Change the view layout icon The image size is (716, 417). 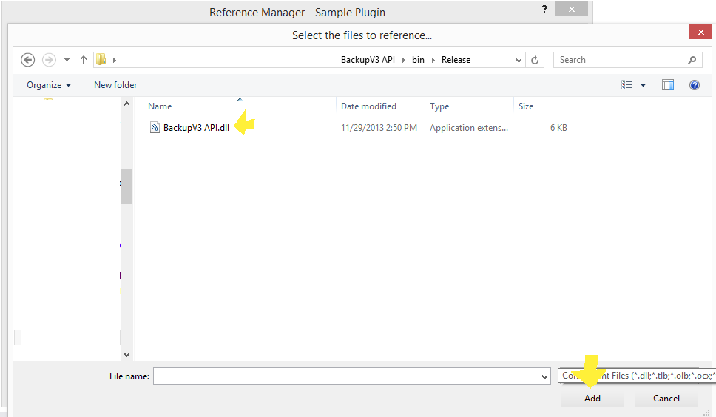(x=627, y=85)
